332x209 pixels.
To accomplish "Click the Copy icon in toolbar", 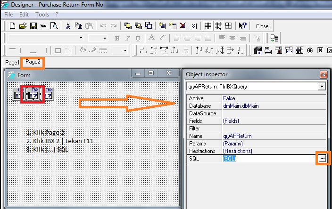I will pyautogui.click(x=78, y=26).
